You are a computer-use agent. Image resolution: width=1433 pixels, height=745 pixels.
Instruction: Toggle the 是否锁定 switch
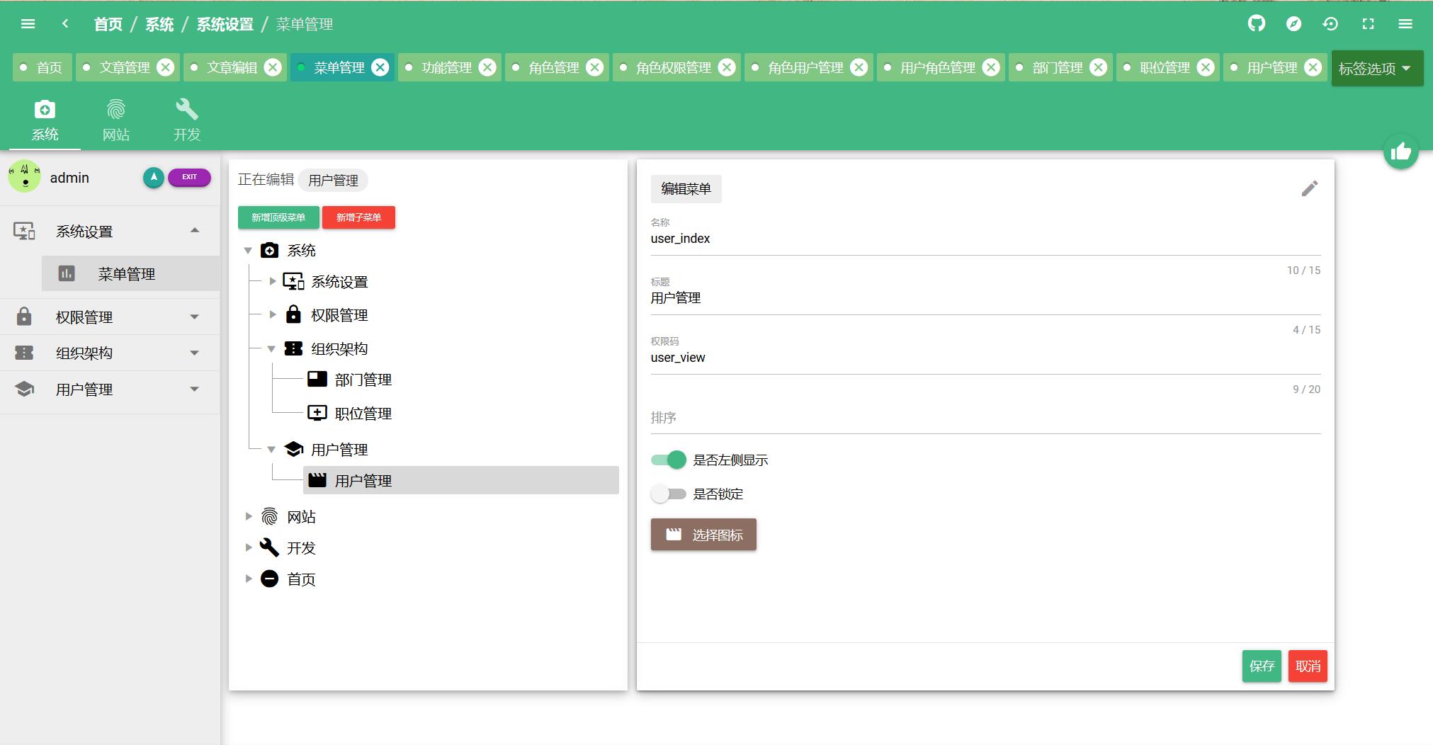tap(669, 494)
